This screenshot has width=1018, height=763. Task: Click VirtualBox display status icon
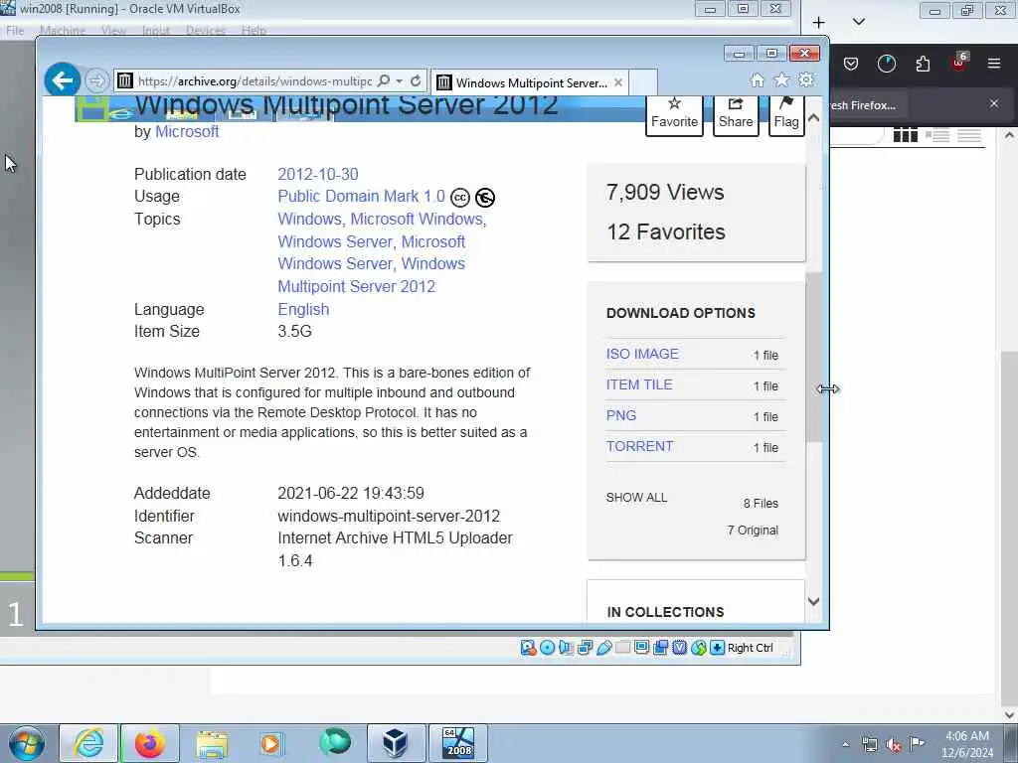(x=642, y=648)
